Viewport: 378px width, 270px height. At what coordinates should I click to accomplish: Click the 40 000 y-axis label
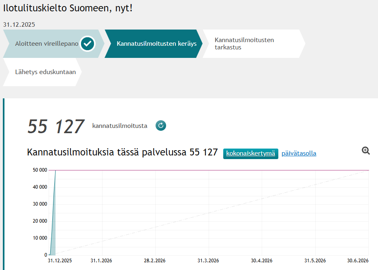[40, 187]
